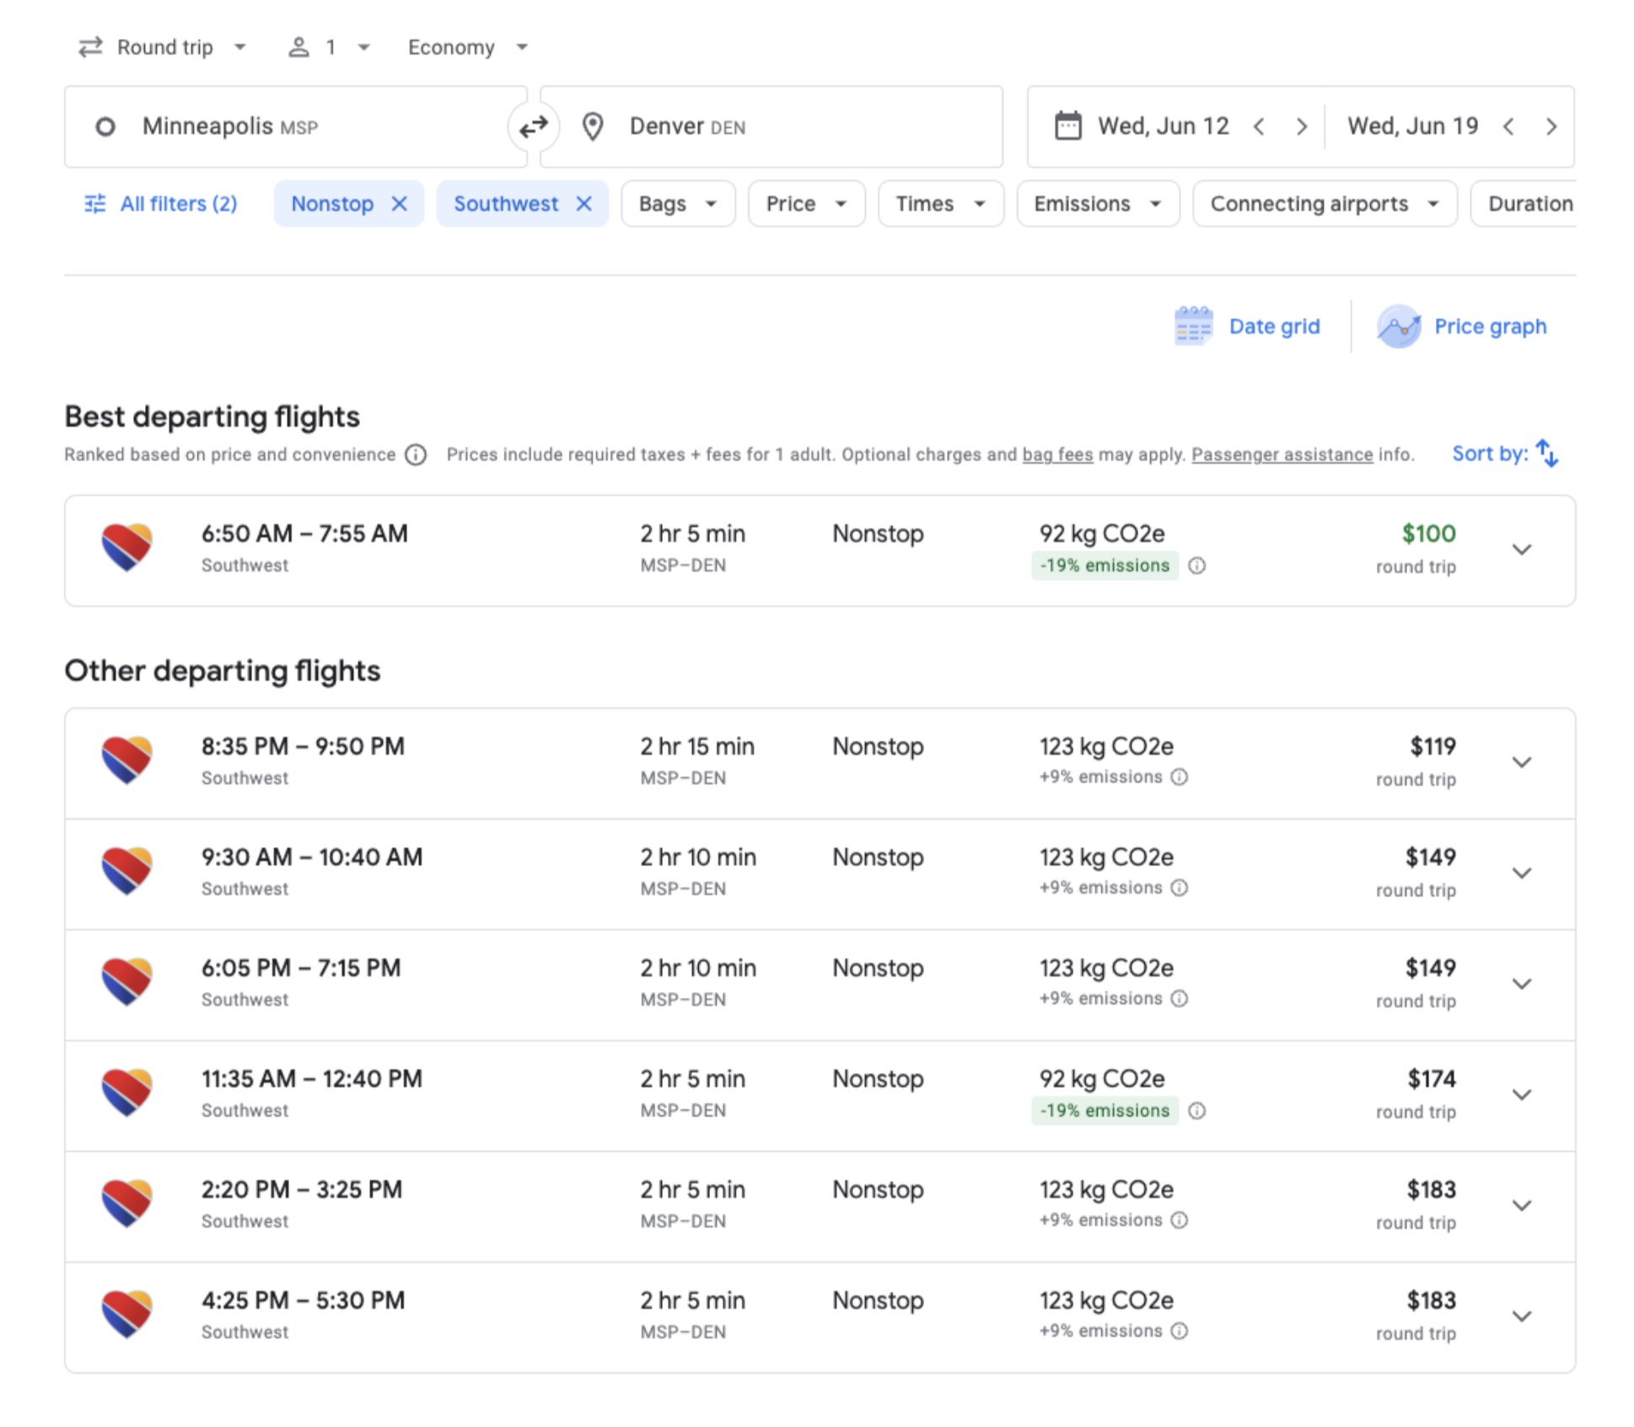
Task: Open the Round trip selector
Action: pos(163,47)
